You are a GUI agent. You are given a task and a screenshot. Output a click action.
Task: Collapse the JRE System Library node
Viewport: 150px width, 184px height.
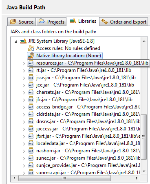(x=16, y=41)
